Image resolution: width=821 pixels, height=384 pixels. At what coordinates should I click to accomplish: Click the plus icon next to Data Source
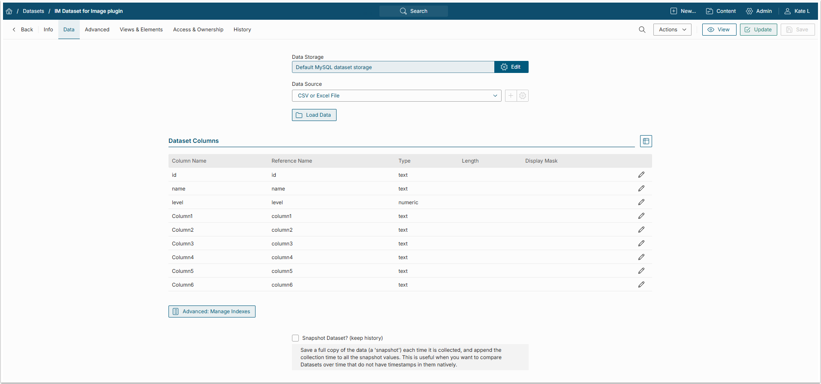pyautogui.click(x=511, y=96)
